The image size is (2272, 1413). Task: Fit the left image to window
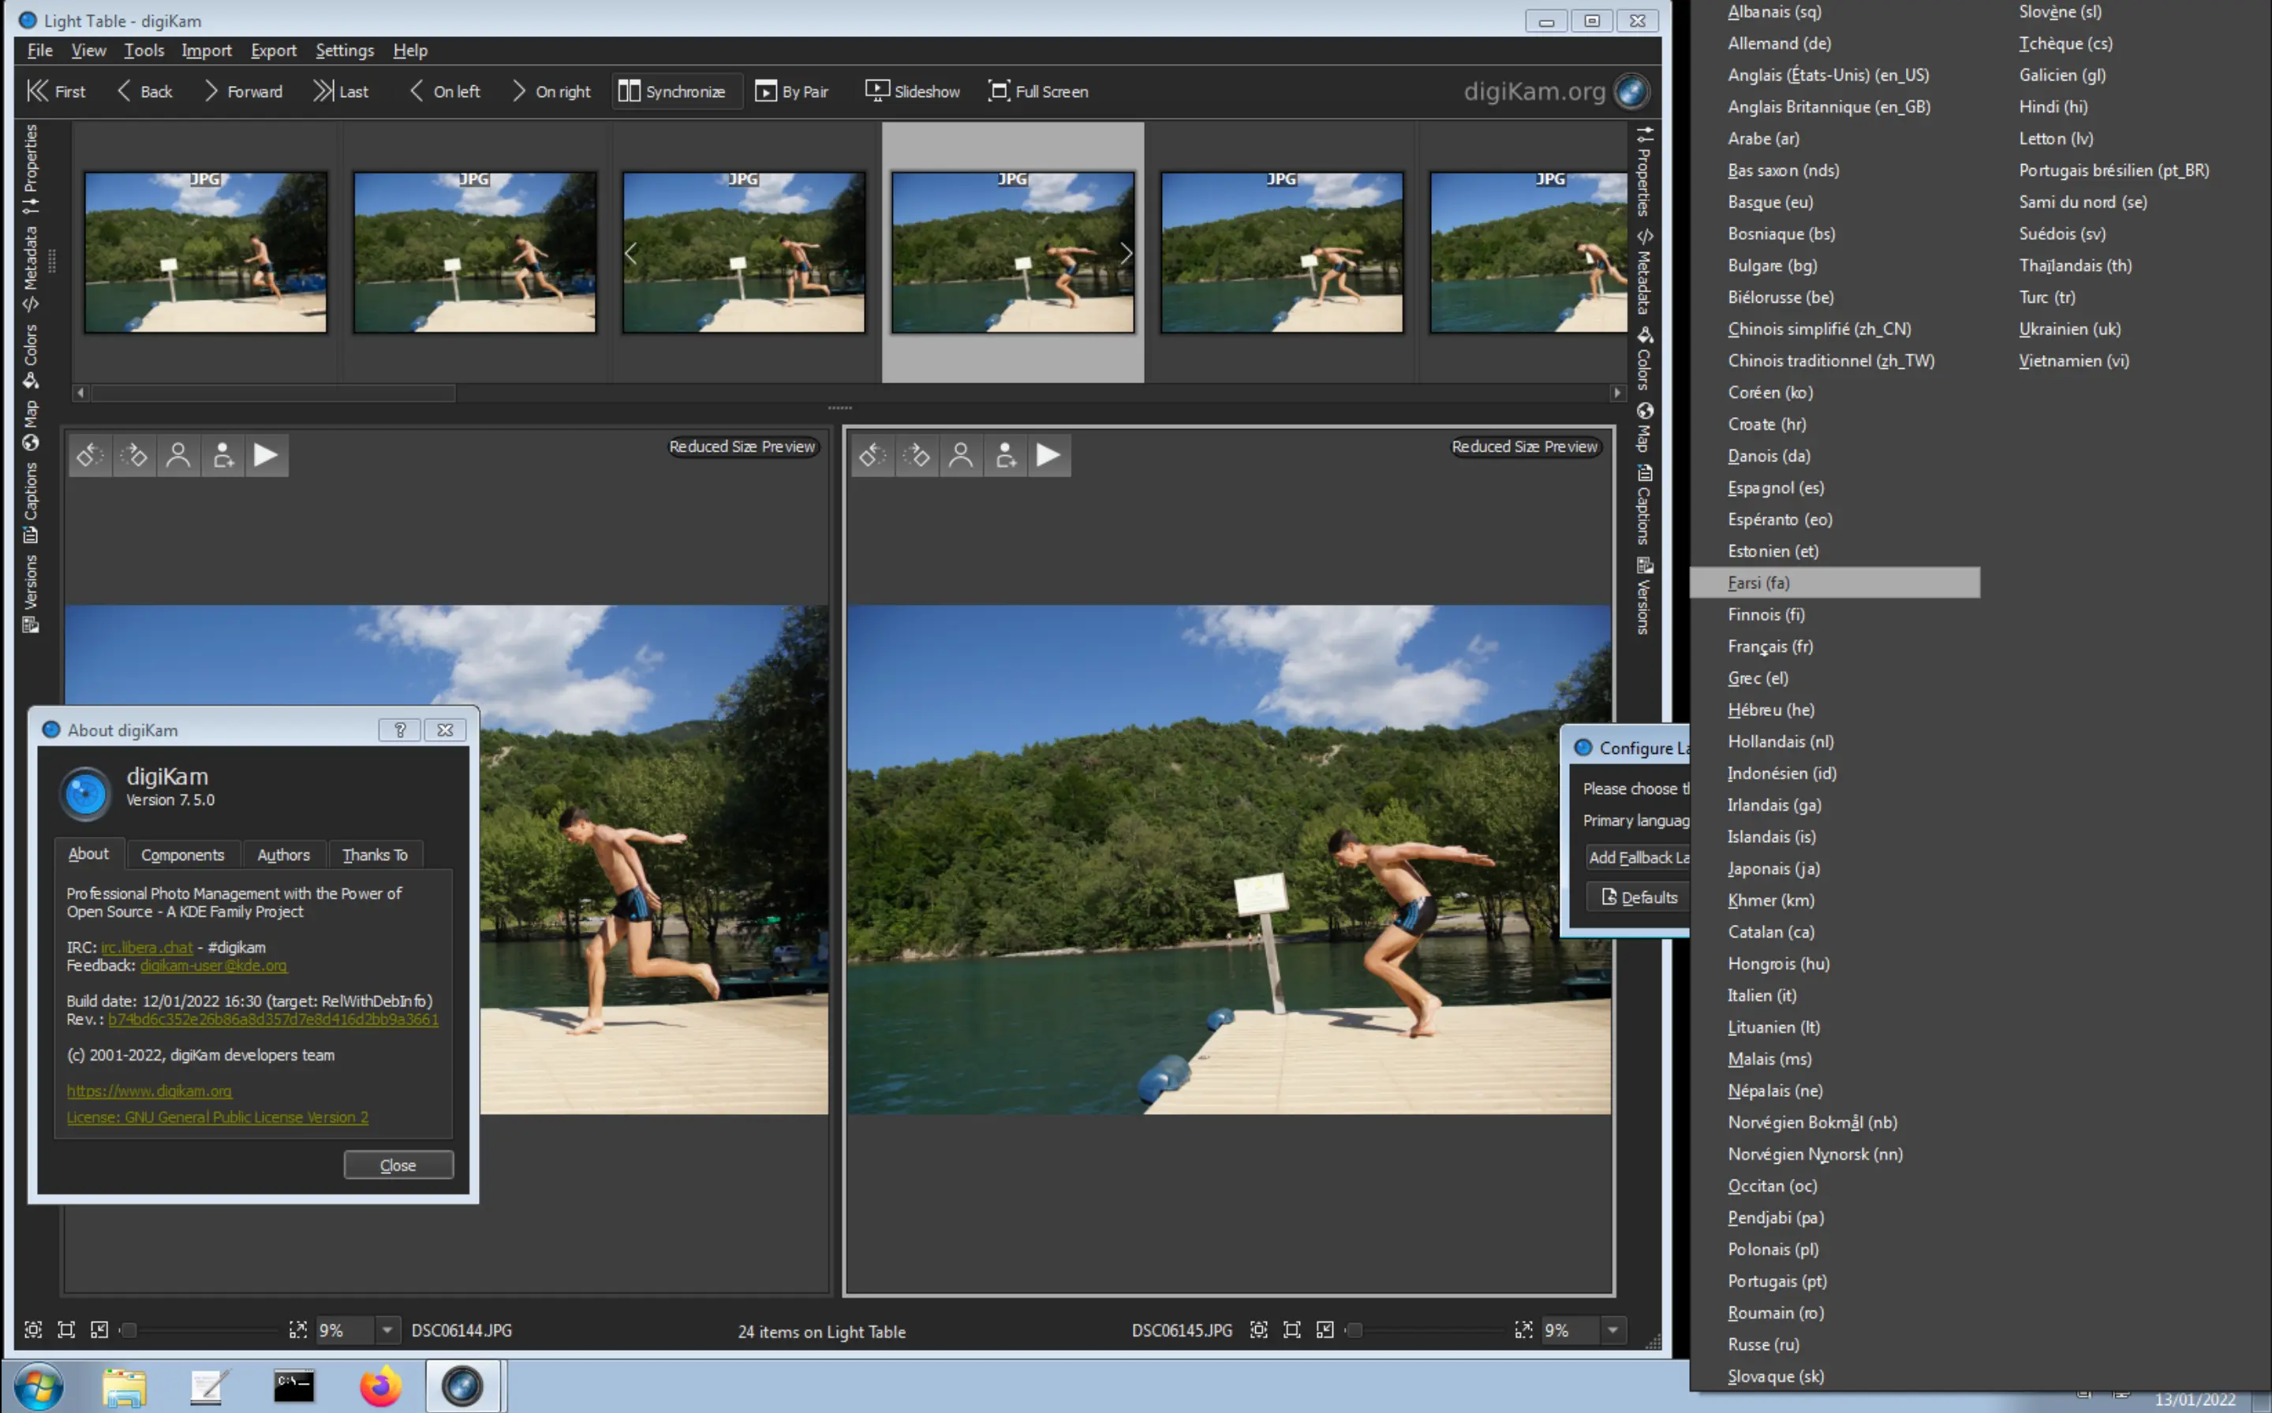coord(66,1330)
